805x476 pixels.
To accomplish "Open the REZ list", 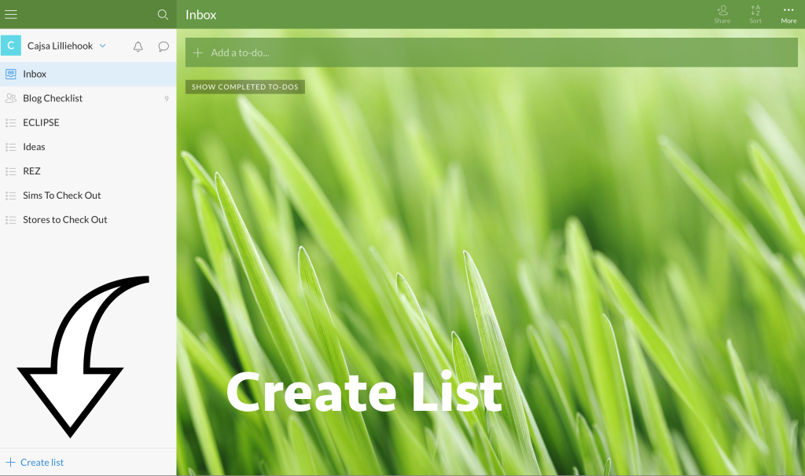I will [31, 171].
